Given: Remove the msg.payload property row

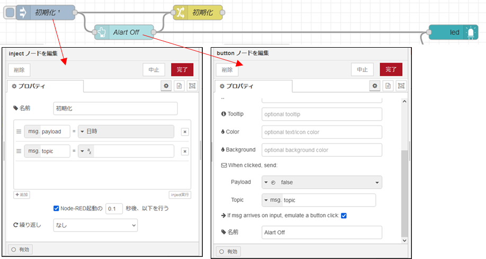Looking at the screenshot, I should pos(185,132).
